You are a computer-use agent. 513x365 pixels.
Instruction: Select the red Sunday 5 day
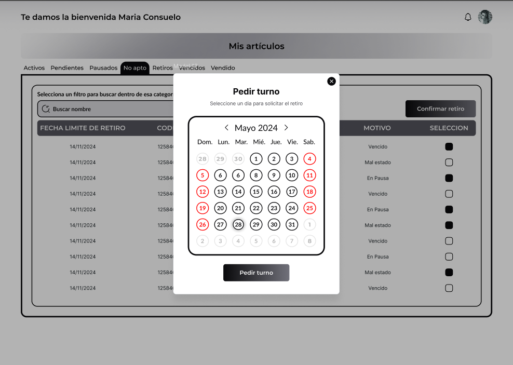tap(203, 175)
